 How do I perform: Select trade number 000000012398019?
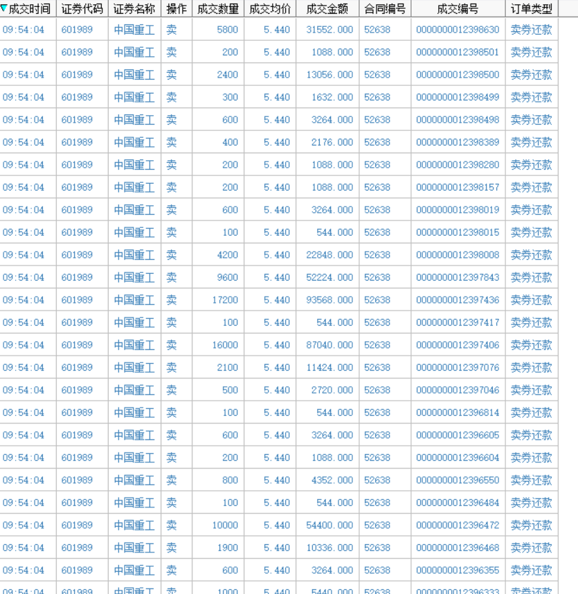click(x=458, y=210)
